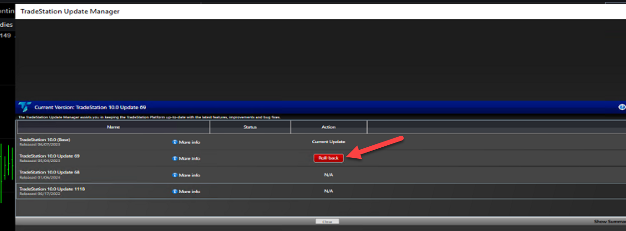Viewport: 626px width, 231px height.
Task: Click the red Roll-back button
Action: click(x=329, y=158)
